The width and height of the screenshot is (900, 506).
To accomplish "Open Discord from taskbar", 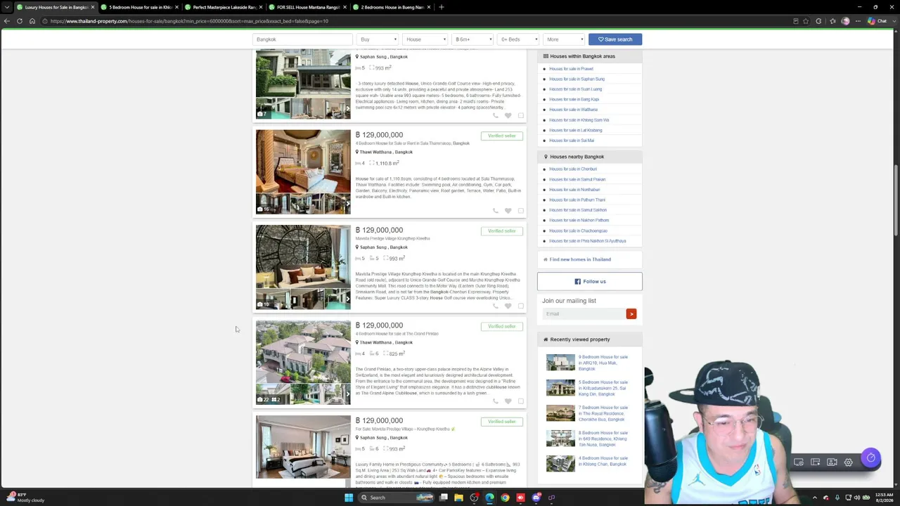I will pos(536,498).
